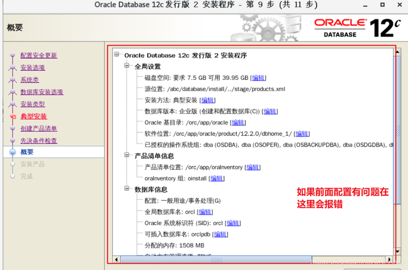Viewport: 408px width, 270px height.
Task: Maximize the Oracle installer window
Action: click(382, 5)
